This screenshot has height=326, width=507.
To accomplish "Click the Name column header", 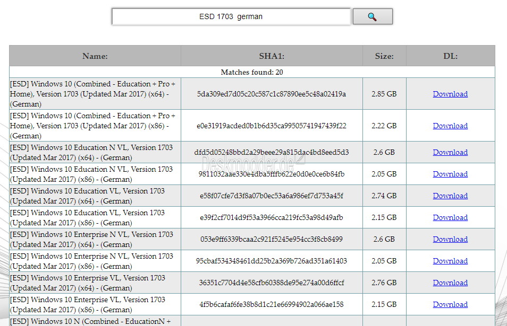I will tap(95, 56).
